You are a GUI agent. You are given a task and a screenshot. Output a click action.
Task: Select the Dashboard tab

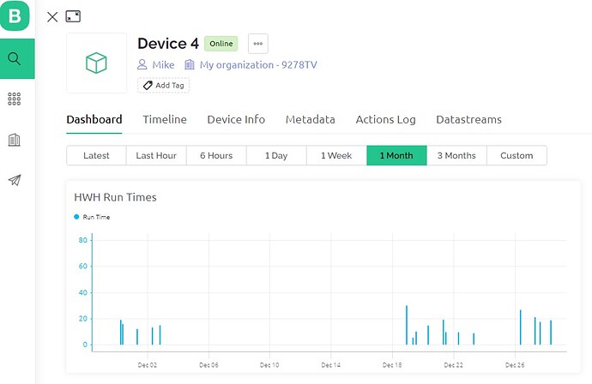pos(94,120)
